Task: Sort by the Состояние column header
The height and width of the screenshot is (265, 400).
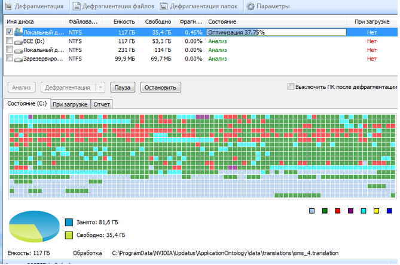Action: click(276, 21)
